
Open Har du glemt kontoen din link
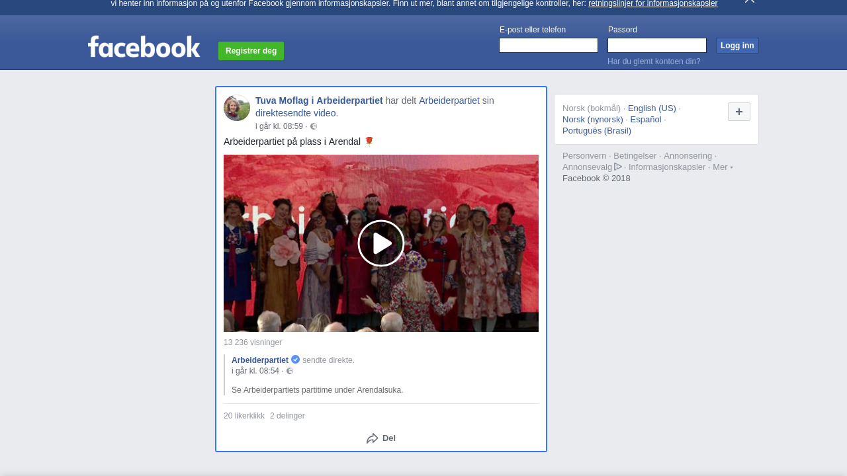(x=654, y=61)
